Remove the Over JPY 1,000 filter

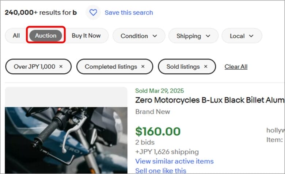(61, 66)
